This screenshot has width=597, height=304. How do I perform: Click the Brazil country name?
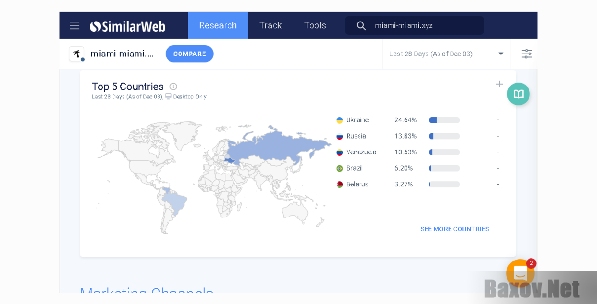(x=354, y=168)
